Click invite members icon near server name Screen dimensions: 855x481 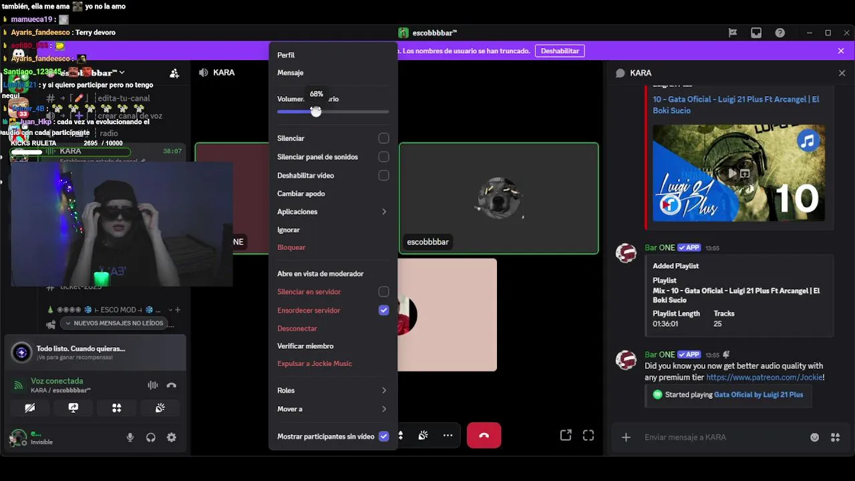(174, 73)
